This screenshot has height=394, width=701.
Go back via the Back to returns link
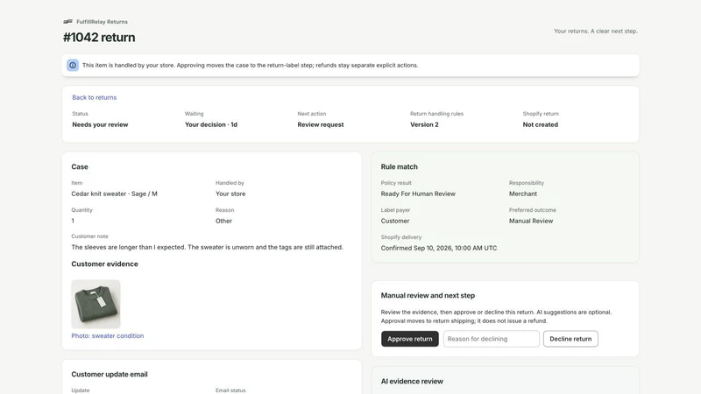(95, 97)
